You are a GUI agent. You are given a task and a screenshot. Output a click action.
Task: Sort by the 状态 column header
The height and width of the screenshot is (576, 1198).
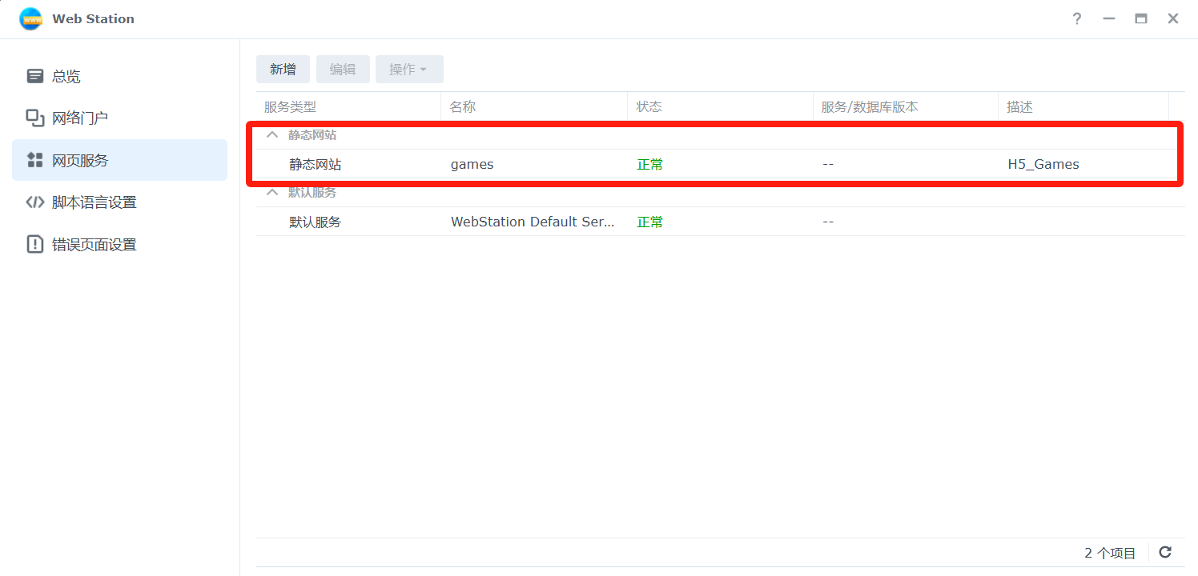pyautogui.click(x=649, y=107)
